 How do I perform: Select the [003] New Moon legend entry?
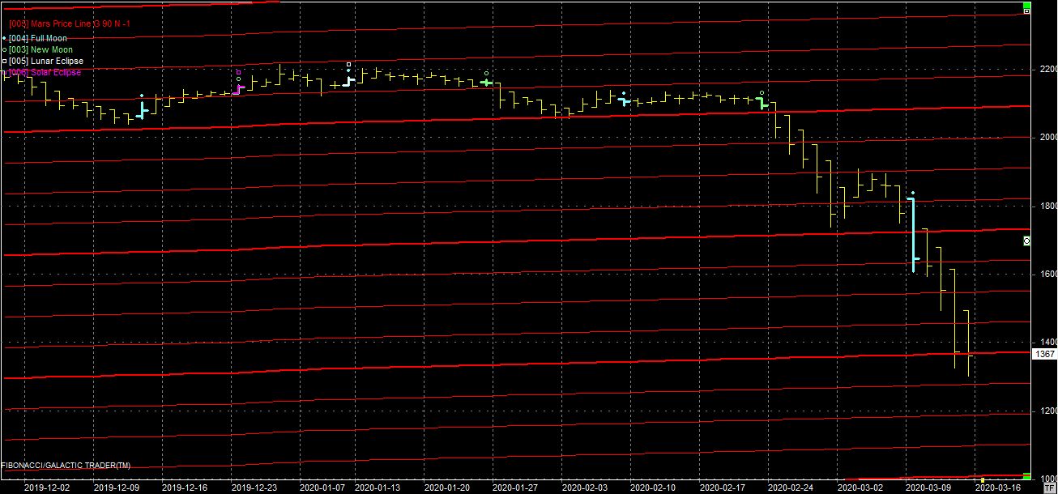click(41, 49)
